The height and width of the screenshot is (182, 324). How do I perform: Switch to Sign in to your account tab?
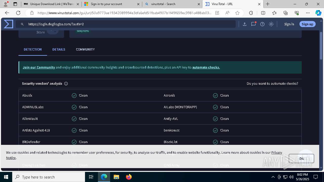click(112, 4)
